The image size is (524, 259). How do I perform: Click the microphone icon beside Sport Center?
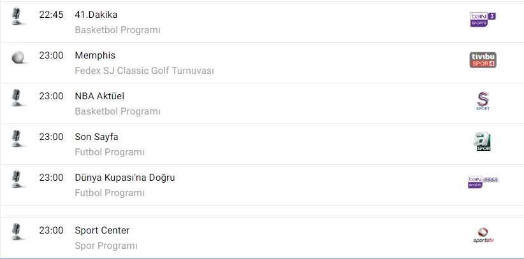point(17,231)
